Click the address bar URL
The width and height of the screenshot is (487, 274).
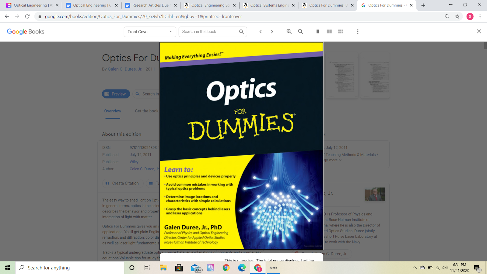[x=143, y=16]
